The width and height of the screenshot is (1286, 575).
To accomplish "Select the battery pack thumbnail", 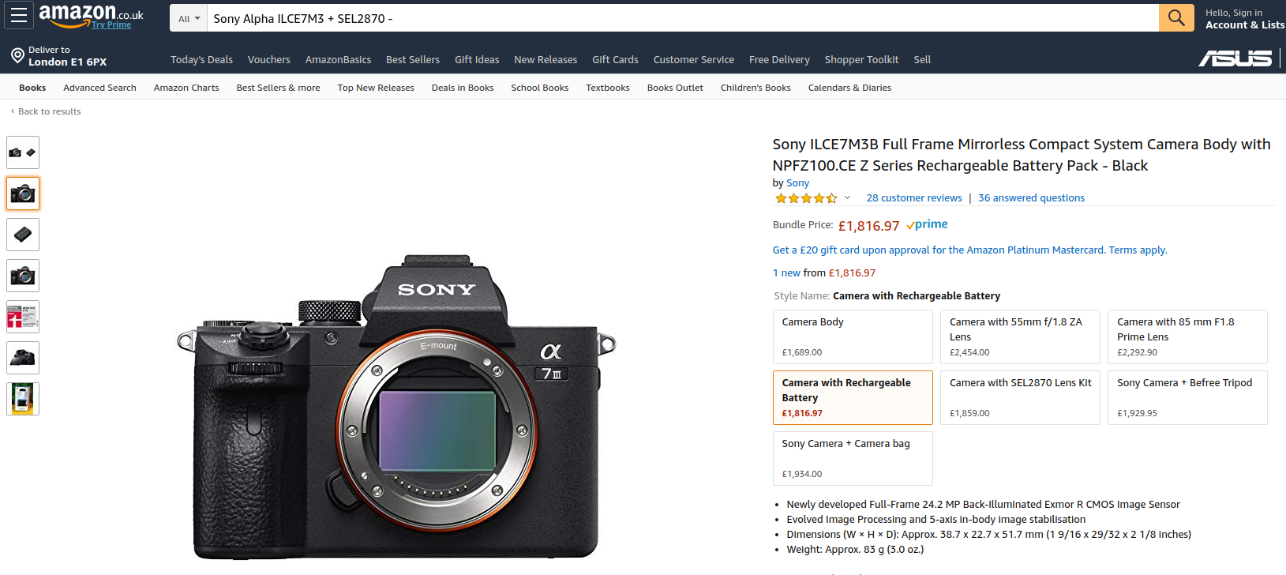I will 23,235.
